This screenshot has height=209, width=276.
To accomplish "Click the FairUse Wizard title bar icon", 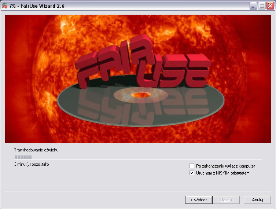I will click(x=4, y=6).
